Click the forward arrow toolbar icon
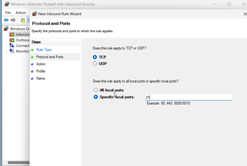This screenshot has height=166, width=247. pyautogui.click(x=13, y=20)
